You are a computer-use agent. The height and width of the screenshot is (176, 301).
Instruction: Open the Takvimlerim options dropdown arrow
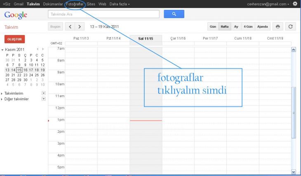(x=44, y=93)
